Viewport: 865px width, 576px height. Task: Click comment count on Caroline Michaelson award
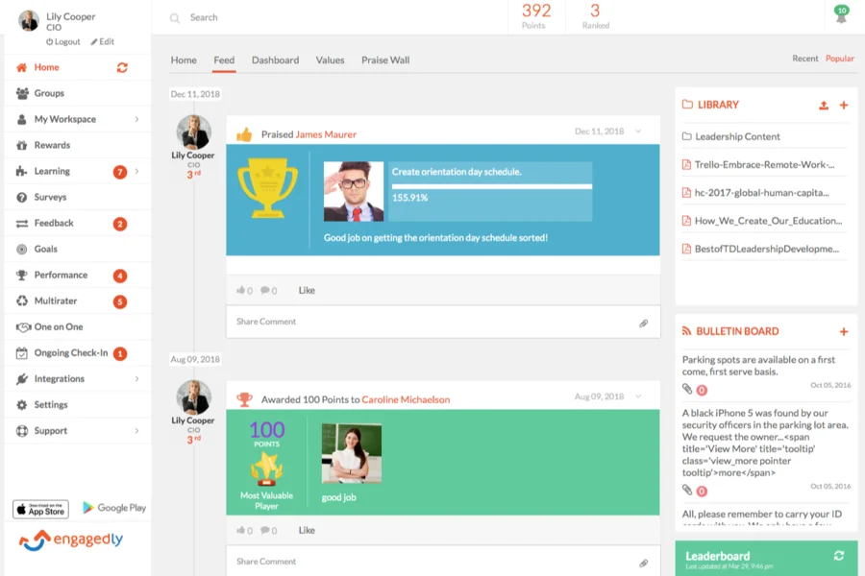click(x=269, y=530)
